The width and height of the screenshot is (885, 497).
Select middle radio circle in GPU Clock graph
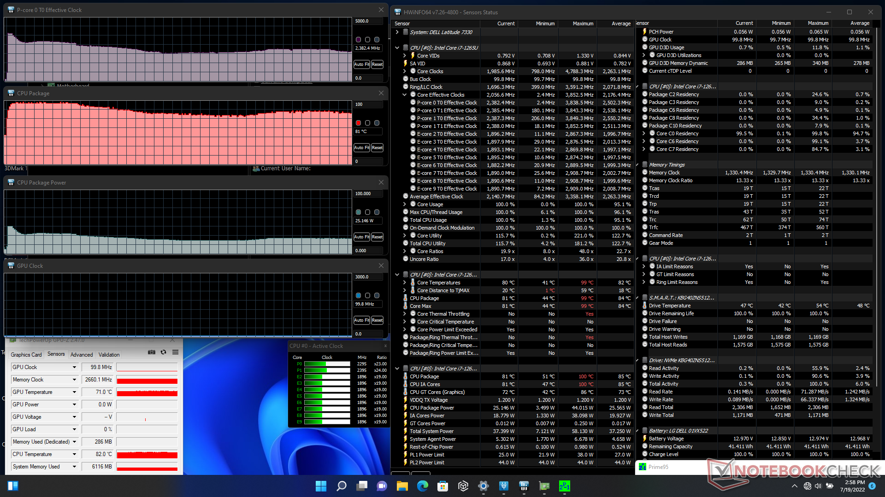(x=367, y=295)
